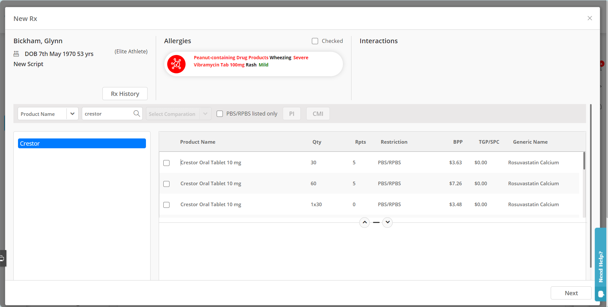This screenshot has width=608, height=307.
Task: Click the Generic Name column header
Action: point(530,142)
